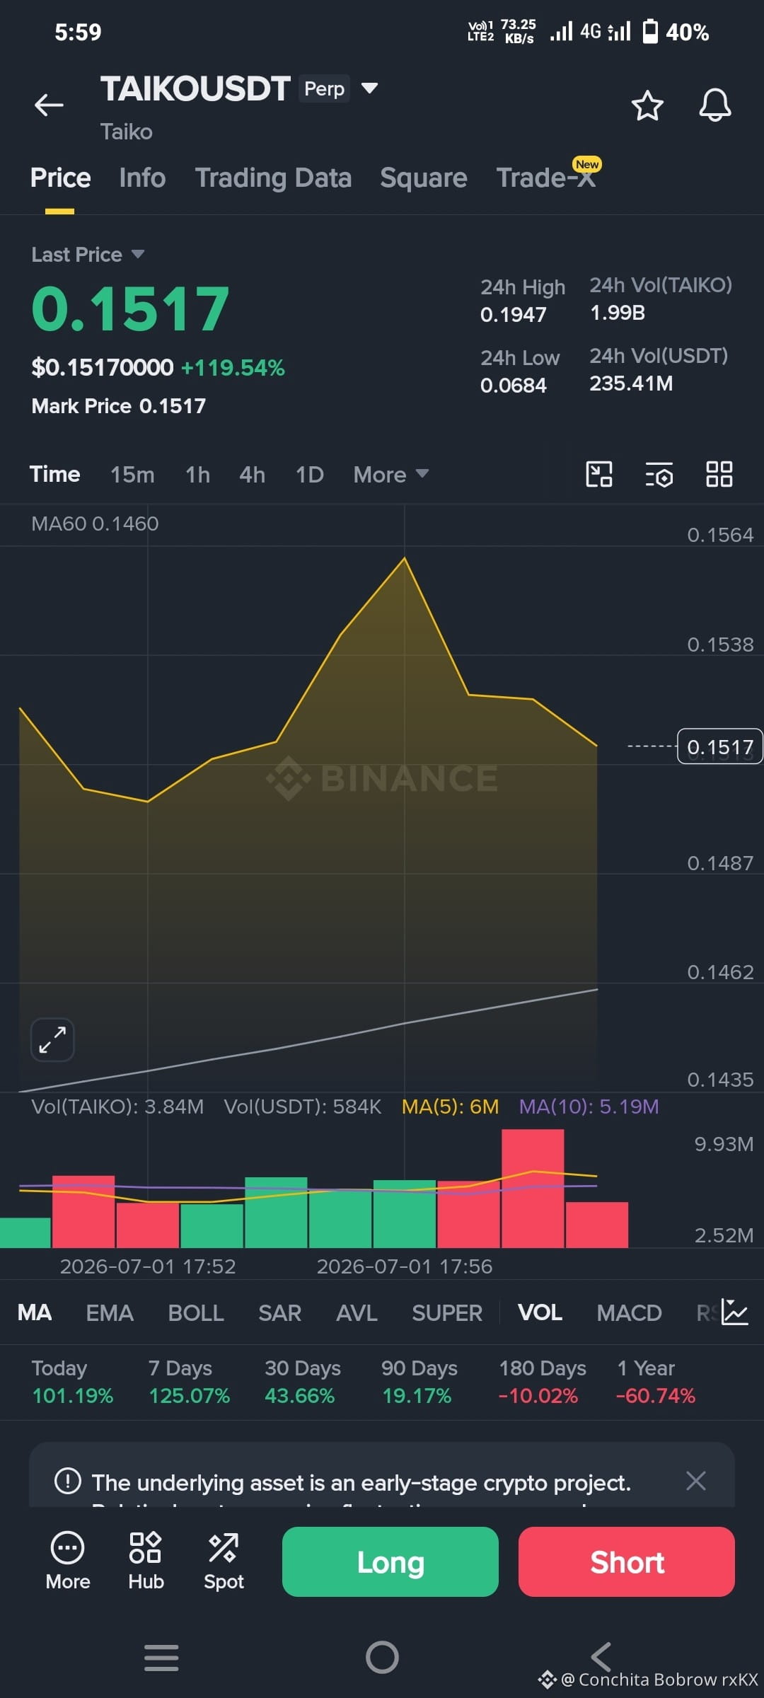Viewport: 764px width, 1698px height.
Task: Open the Last Price type dropdown
Action: pyautogui.click(x=88, y=254)
